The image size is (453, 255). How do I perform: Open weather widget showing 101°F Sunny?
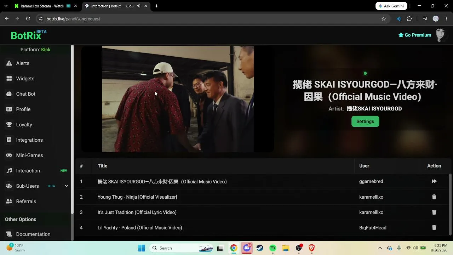[x=16, y=248]
